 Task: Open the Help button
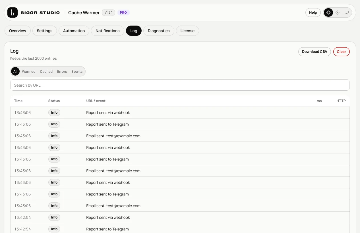[x=313, y=13]
